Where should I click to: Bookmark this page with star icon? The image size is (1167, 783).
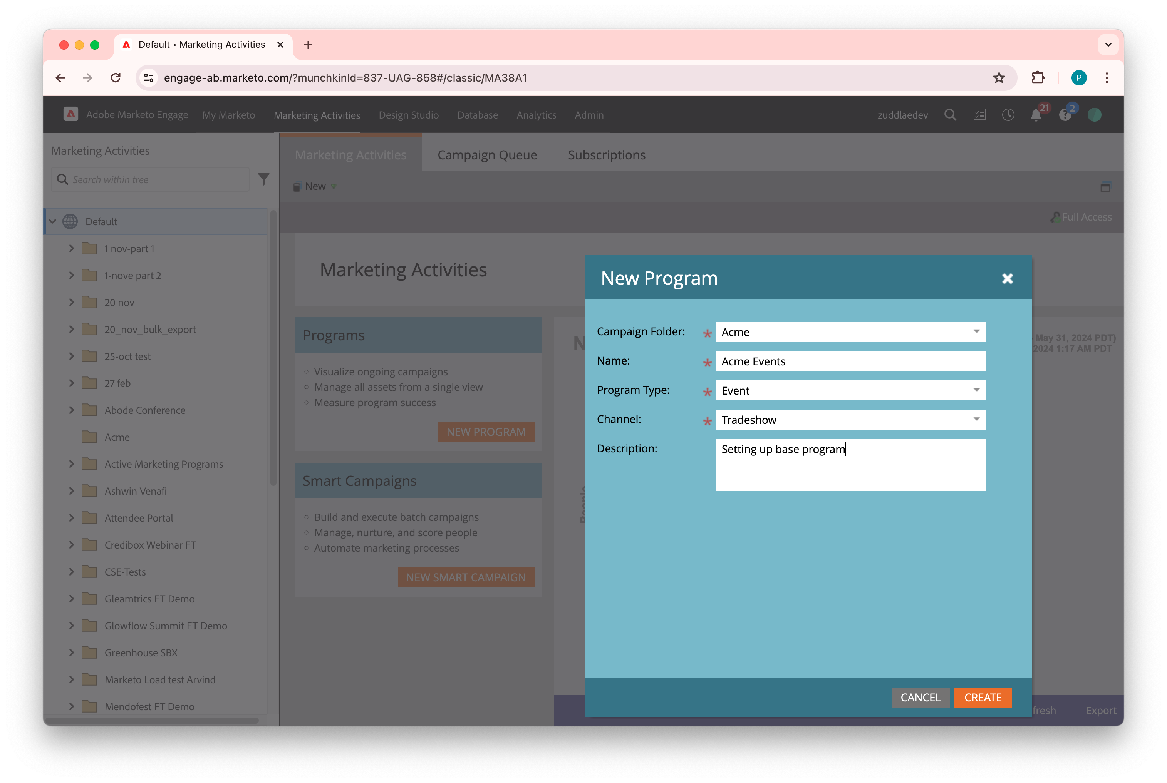coord(999,78)
